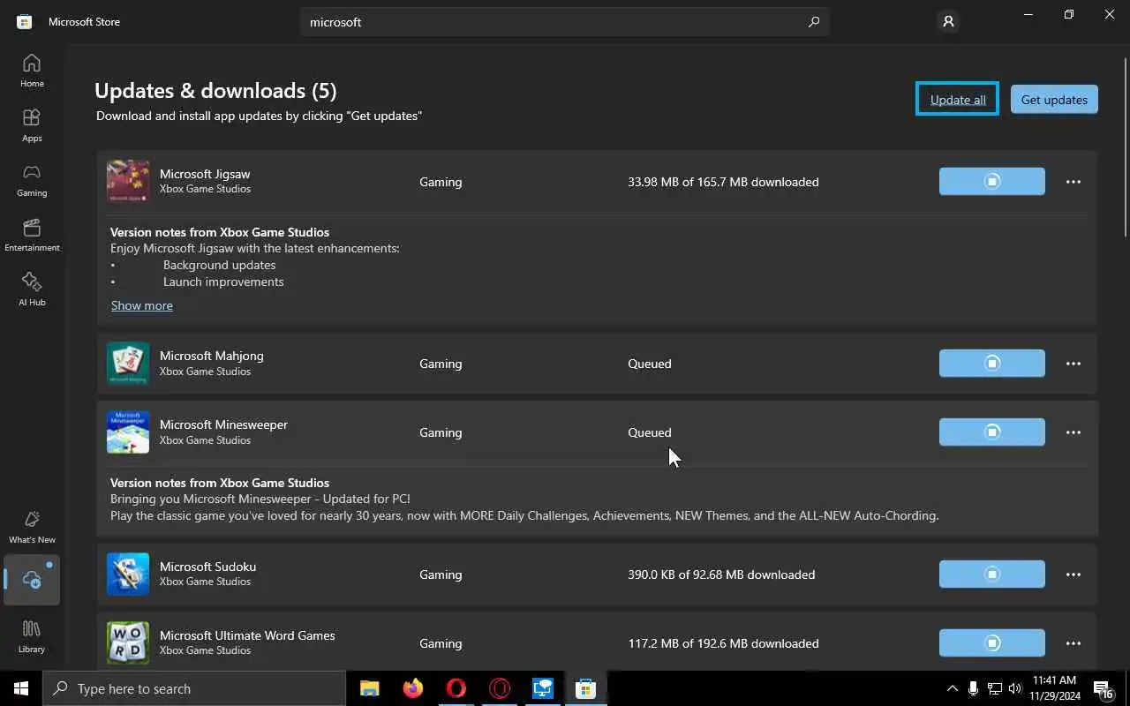Open the Gaming section
The image size is (1130, 706).
[32, 180]
